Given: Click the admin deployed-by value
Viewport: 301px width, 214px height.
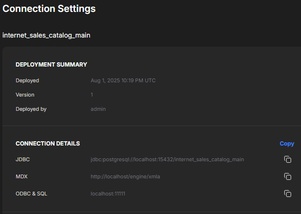Looking at the screenshot, I should click(x=98, y=109).
